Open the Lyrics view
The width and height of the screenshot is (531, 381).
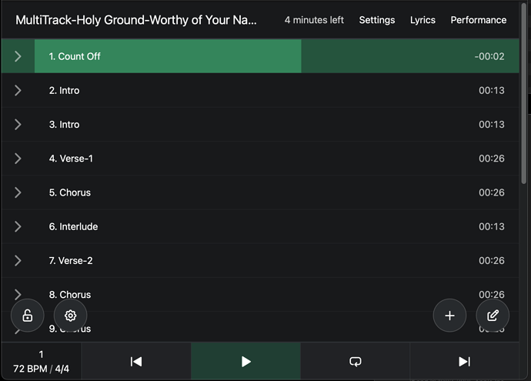point(422,20)
